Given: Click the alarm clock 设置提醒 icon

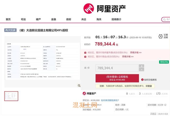Looking at the screenshot, I should [x=160, y=36].
